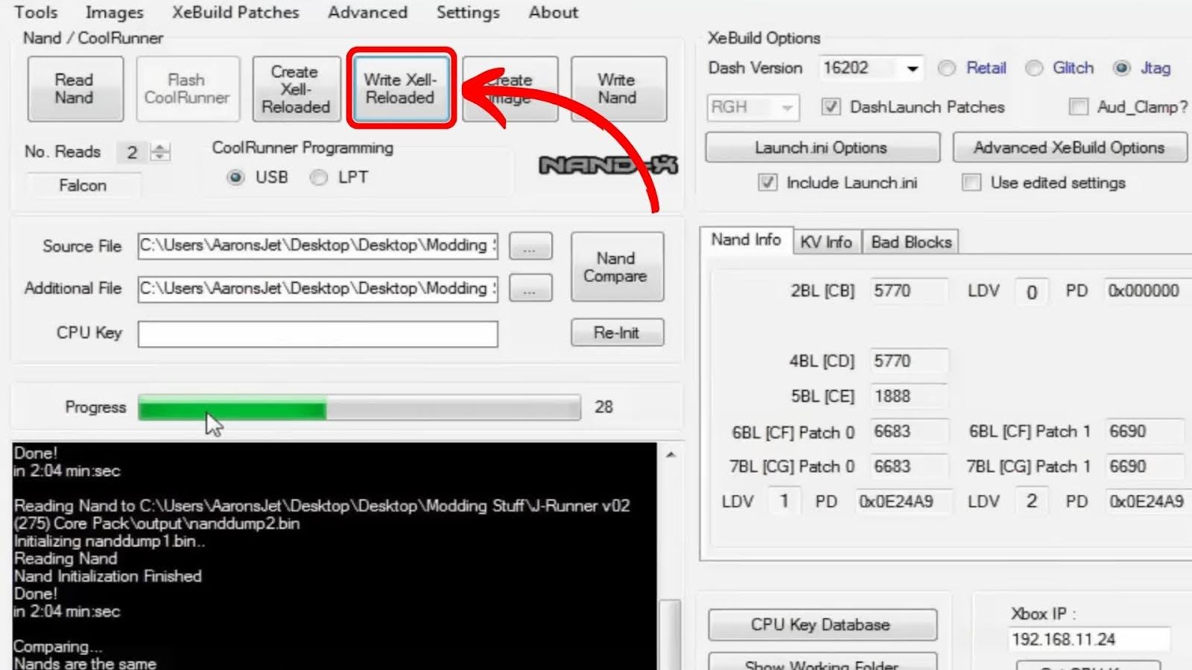Screen dimensions: 1192x670
Task: Click the Write Xell-Reloaded button
Action: pyautogui.click(x=400, y=88)
